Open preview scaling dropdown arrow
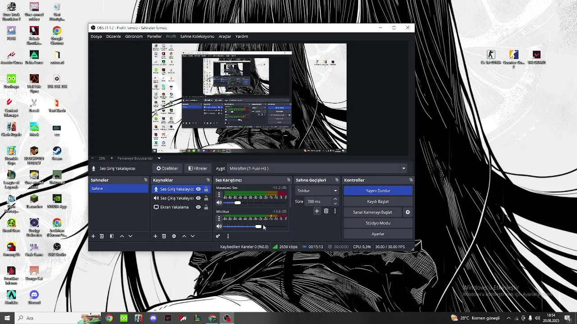Image resolution: width=577 pixels, height=324 pixels. (x=159, y=158)
